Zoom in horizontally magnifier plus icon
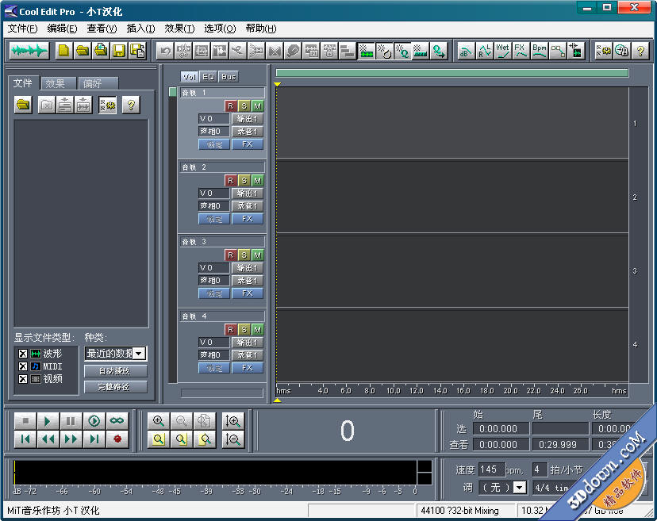 point(159,421)
